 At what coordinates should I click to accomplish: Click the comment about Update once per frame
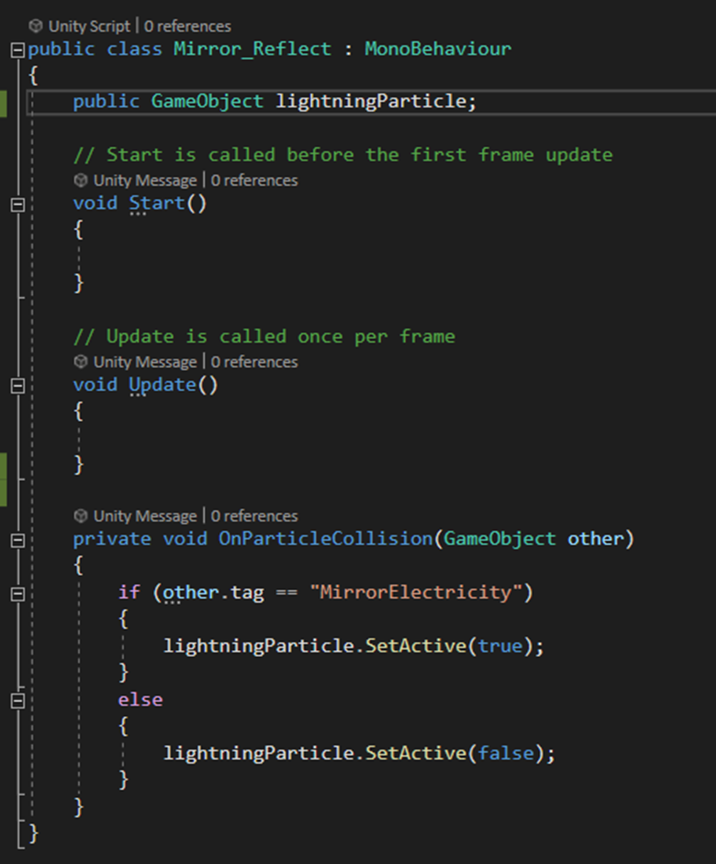[x=264, y=336]
